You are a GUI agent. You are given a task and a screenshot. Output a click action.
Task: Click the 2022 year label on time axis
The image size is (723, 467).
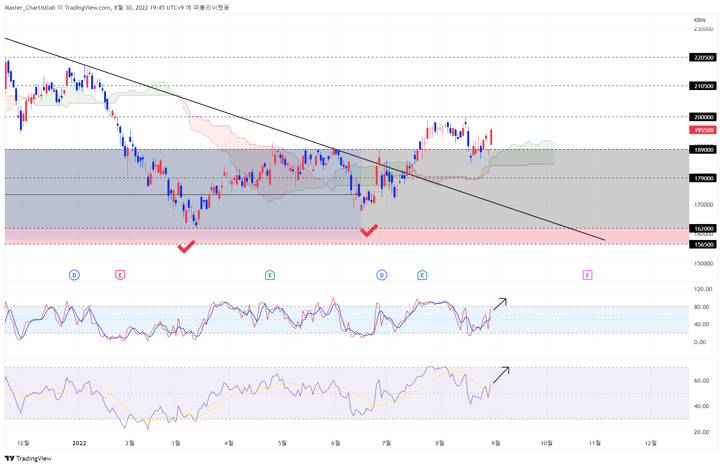click(79, 443)
